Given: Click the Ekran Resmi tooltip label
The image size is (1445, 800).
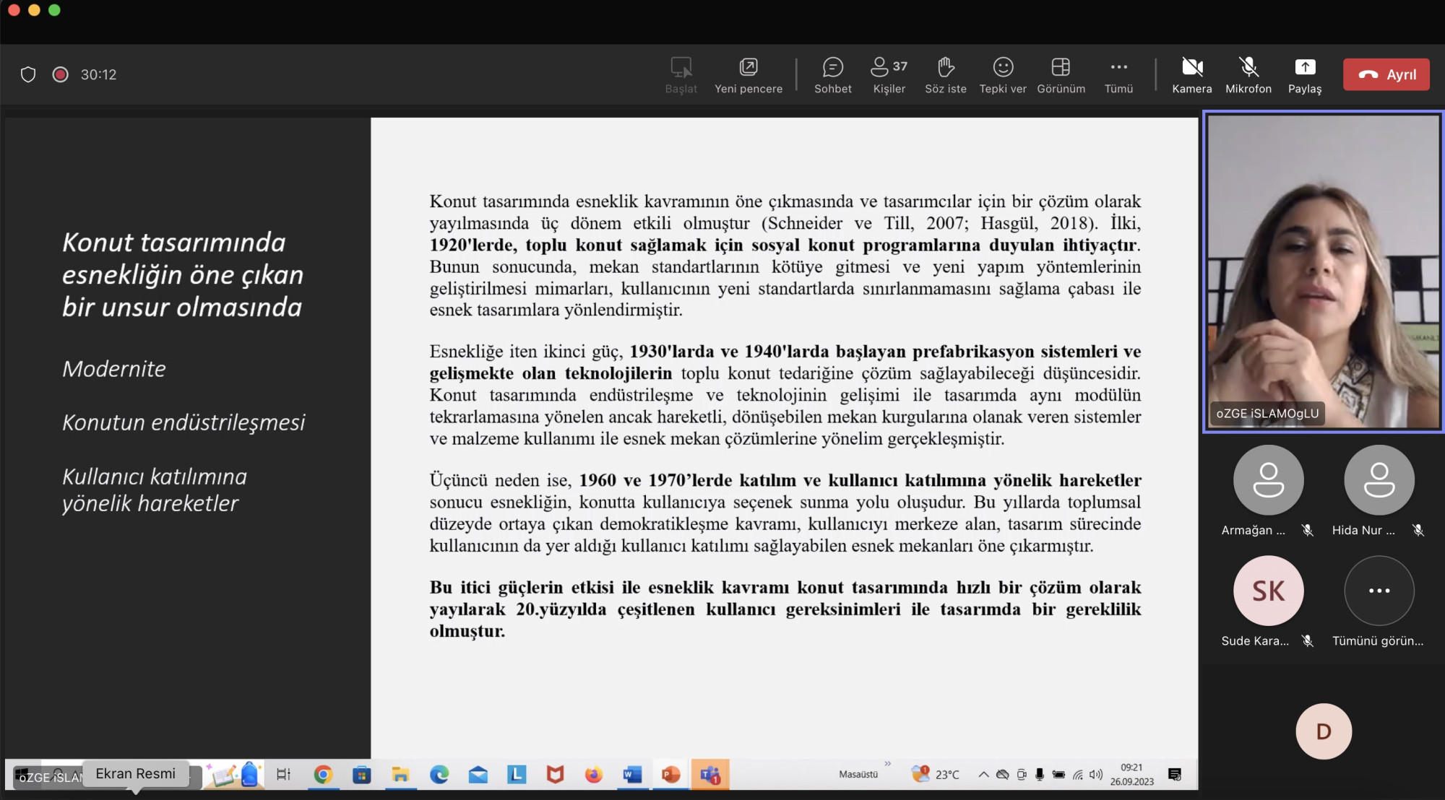Looking at the screenshot, I should click(135, 774).
